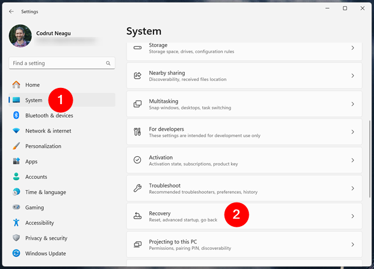Image resolution: width=374 pixels, height=269 pixels.
Task: Click the System monitor icon
Action: point(16,100)
